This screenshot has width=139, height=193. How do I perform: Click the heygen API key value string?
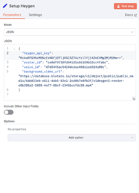point(70,58)
